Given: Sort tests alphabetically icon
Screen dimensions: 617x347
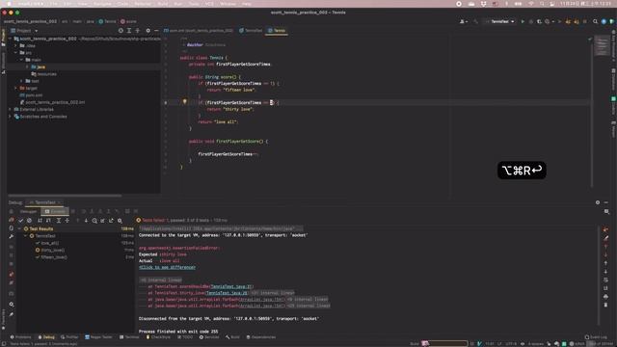Looking at the screenshot, I should pos(40,221).
